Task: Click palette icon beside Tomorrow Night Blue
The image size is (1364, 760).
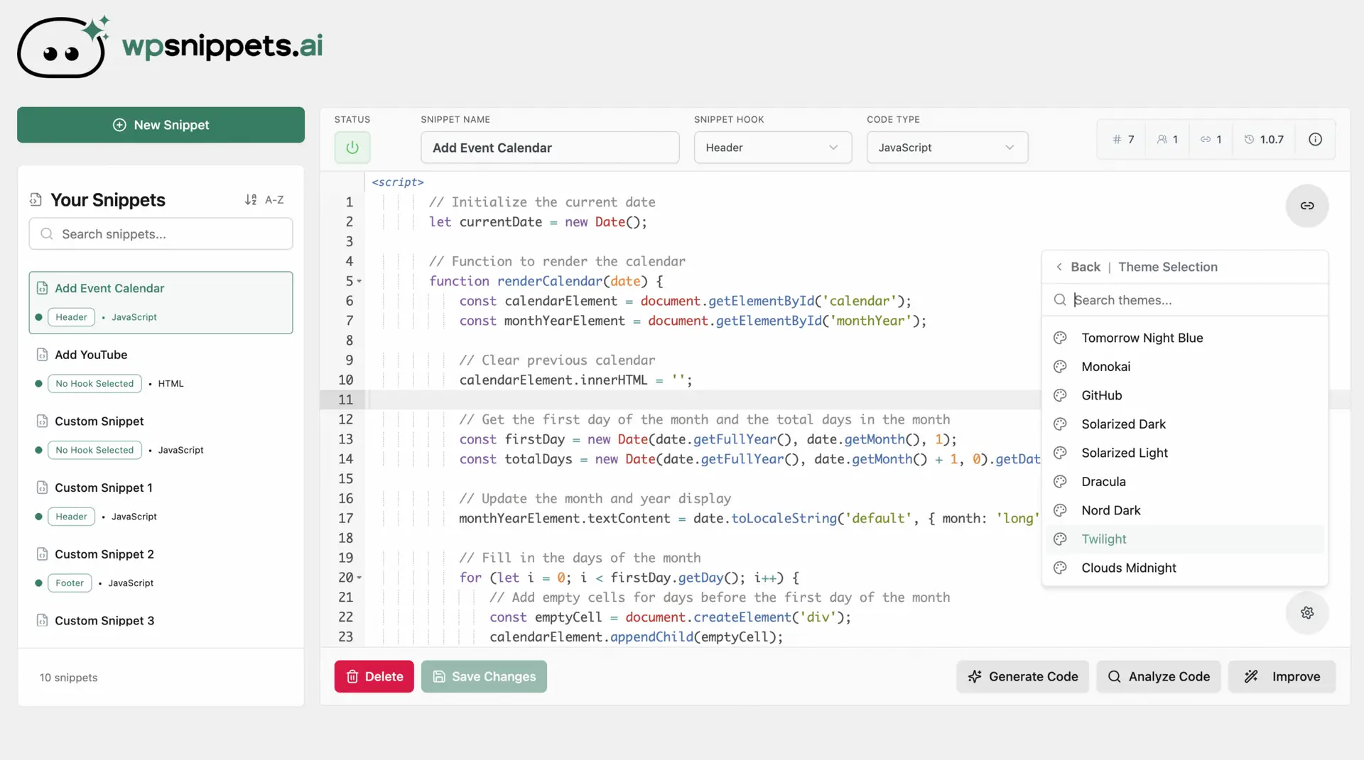Action: coord(1060,338)
